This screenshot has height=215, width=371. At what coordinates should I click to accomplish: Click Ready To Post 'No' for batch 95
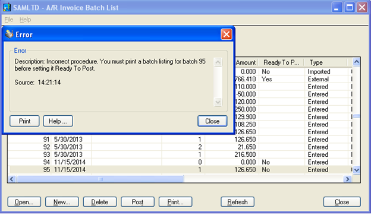[266, 170]
